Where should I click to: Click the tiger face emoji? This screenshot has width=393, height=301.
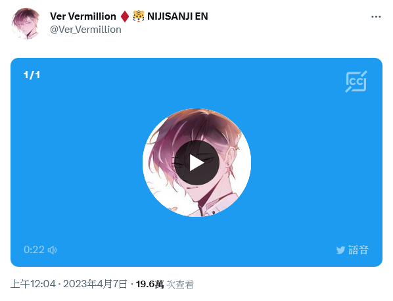(x=139, y=16)
